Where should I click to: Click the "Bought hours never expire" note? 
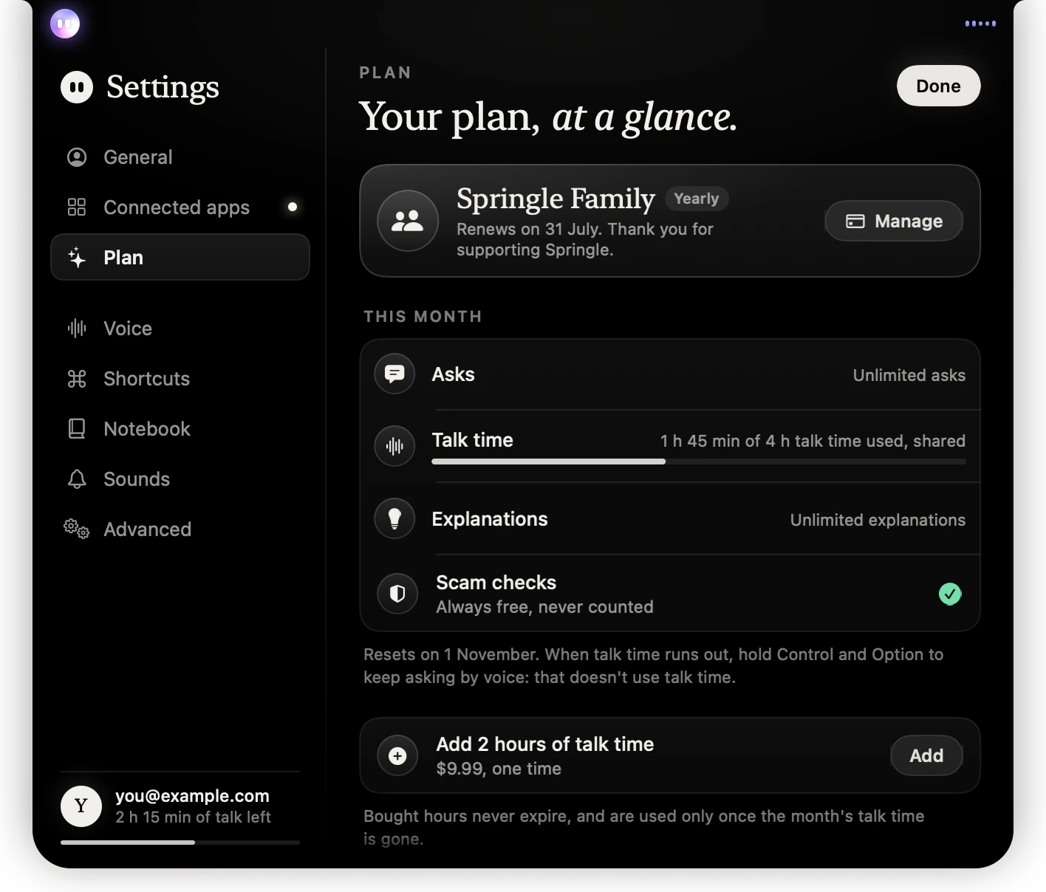pyautogui.click(x=644, y=827)
